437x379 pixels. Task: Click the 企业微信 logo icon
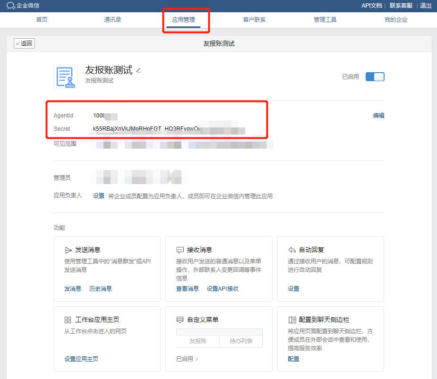[10, 6]
